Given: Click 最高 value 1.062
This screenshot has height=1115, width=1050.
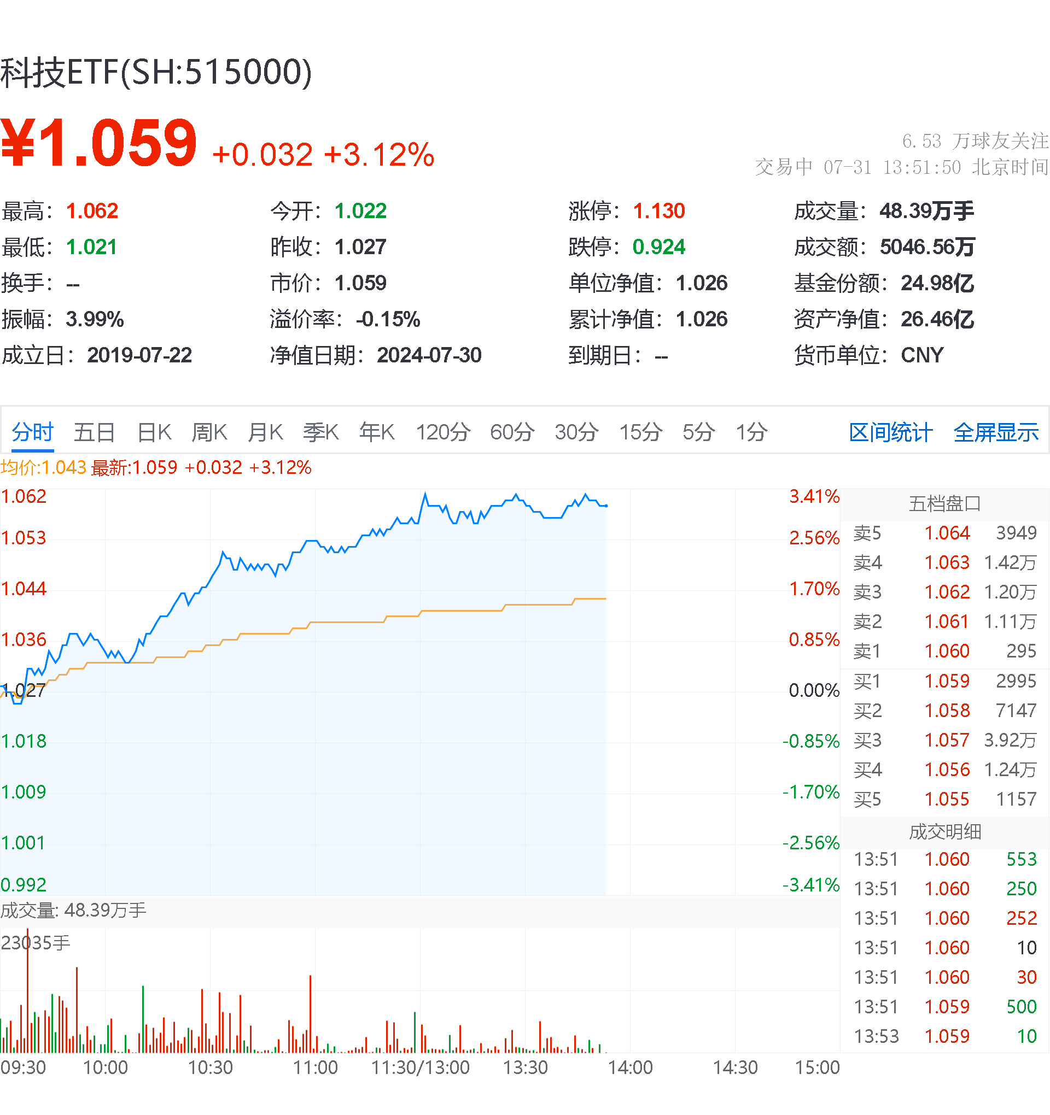Looking at the screenshot, I should (x=92, y=212).
